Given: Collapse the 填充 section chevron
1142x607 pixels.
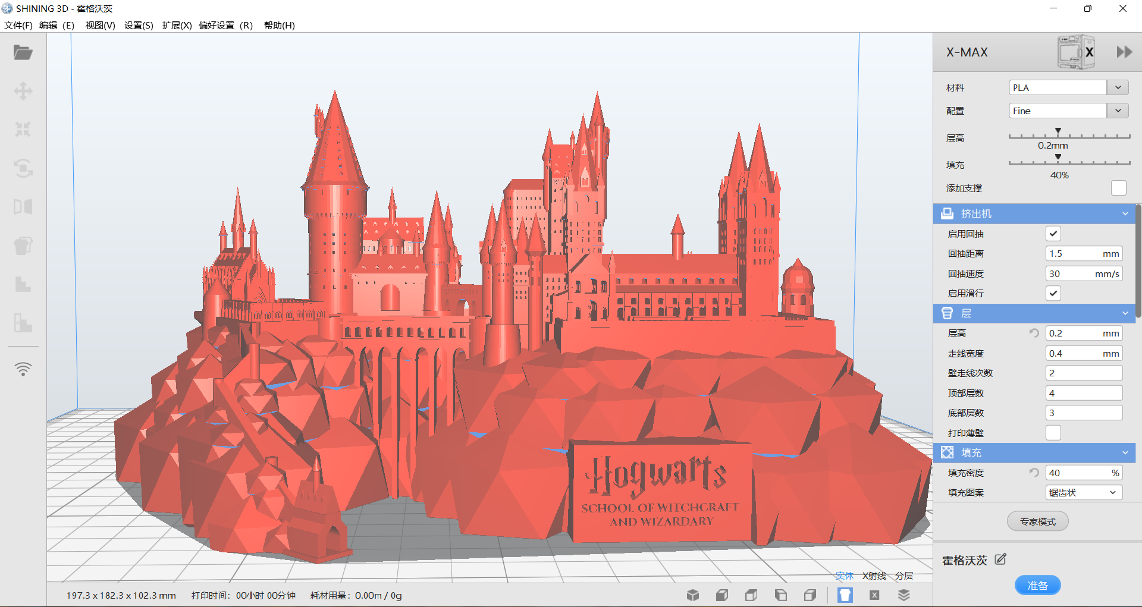Looking at the screenshot, I should pyautogui.click(x=1125, y=452).
